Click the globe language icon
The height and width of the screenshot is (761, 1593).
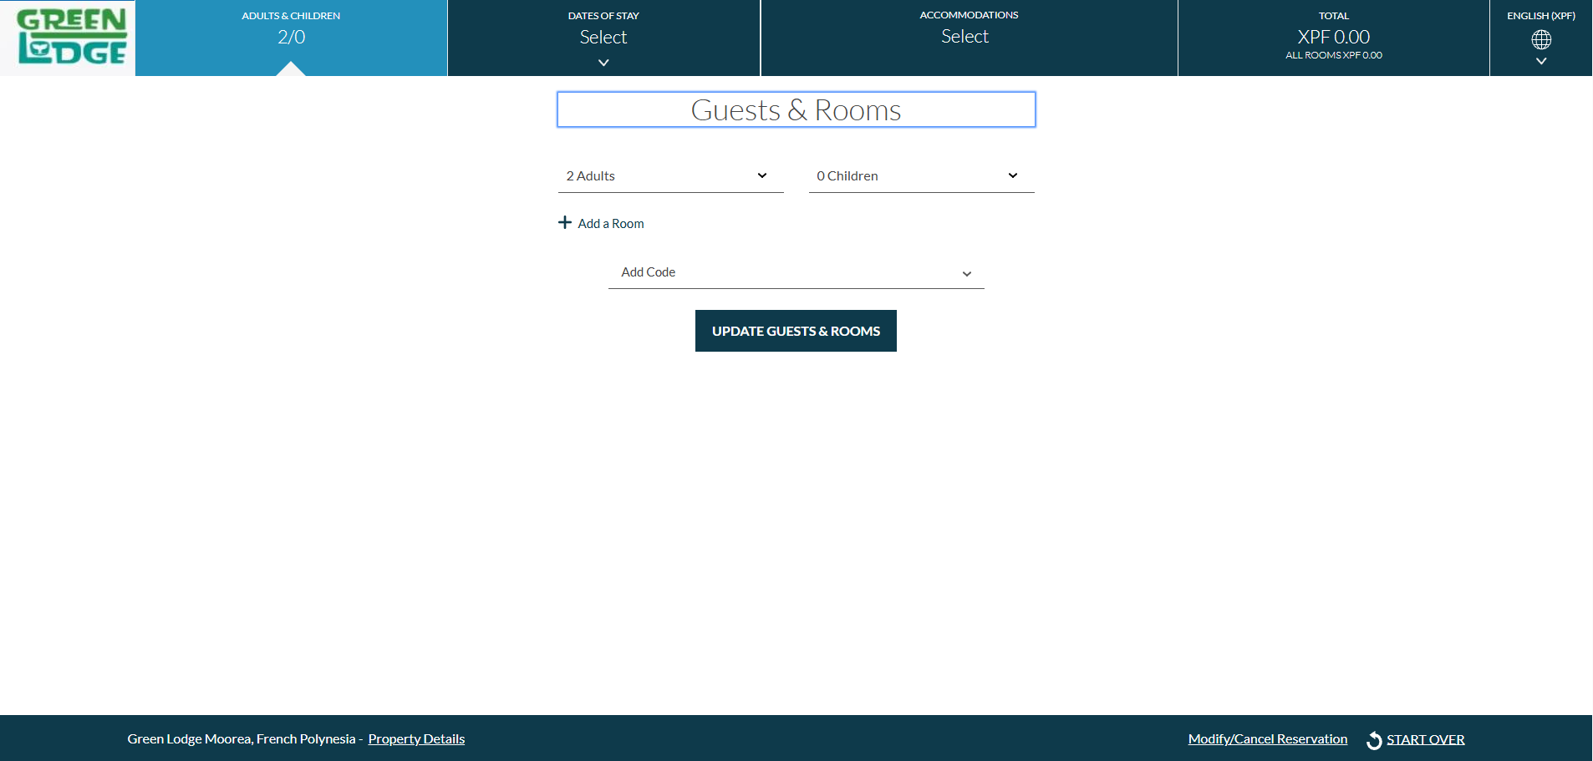pyautogui.click(x=1540, y=38)
